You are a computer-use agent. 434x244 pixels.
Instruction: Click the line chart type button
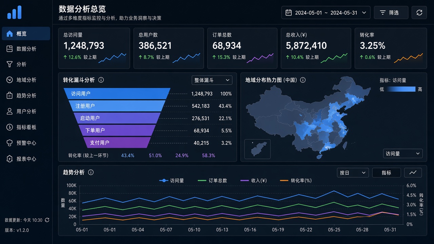[x=413, y=172]
